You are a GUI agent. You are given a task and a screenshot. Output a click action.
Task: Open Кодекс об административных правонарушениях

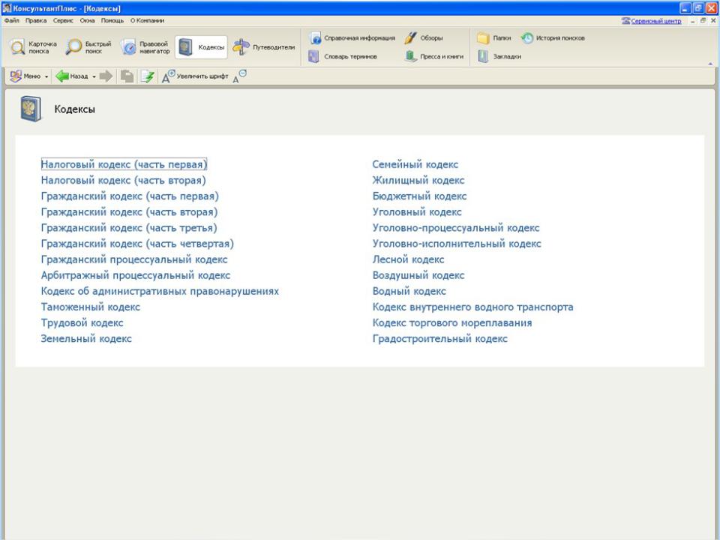[x=160, y=291]
